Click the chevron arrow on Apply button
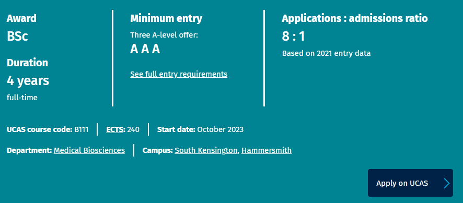The height and width of the screenshot is (203, 463). [x=447, y=183]
